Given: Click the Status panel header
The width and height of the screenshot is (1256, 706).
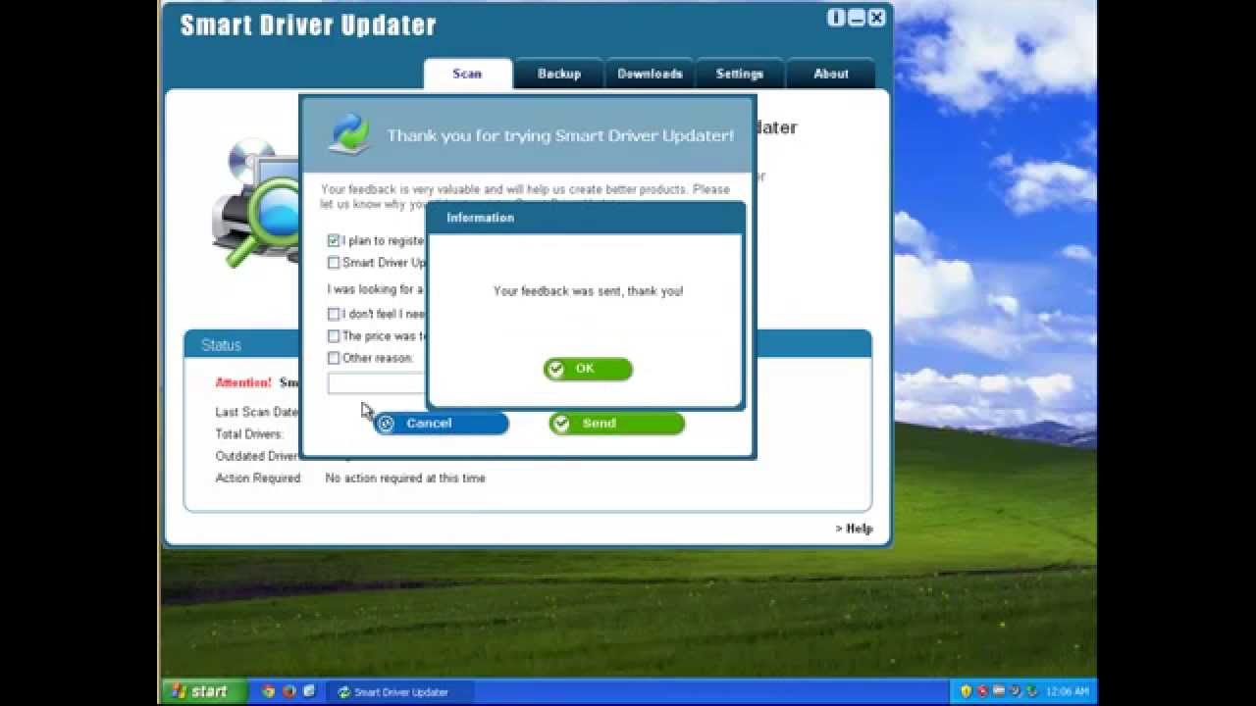Looking at the screenshot, I should (x=528, y=344).
